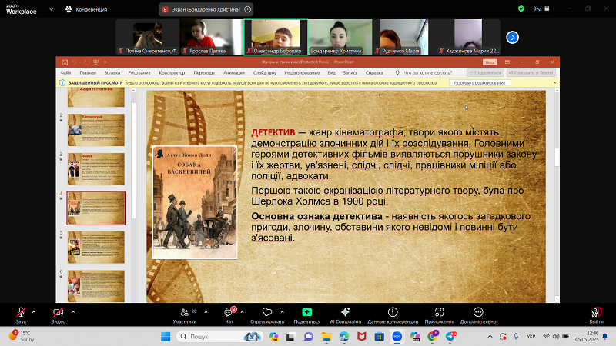Click the green encryption shield icon

click(x=521, y=8)
